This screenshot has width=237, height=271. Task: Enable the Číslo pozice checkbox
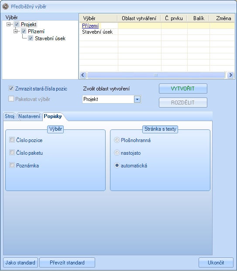click(x=12, y=139)
